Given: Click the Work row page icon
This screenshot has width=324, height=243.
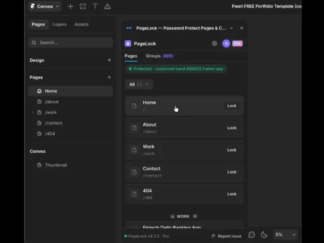Looking at the screenshot, I should coord(134,150).
